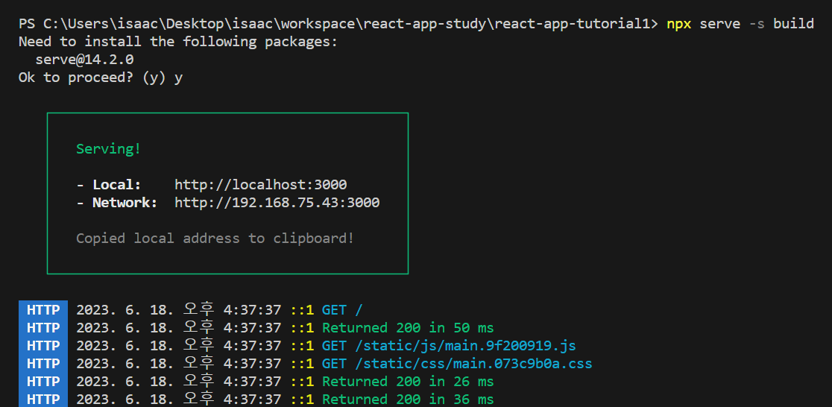
Task: Click the 'build' argument in the command
Action: (793, 24)
